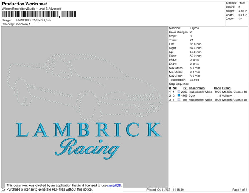Click the Left value 85.6 mm
Viewport: 249px width, 193px height.
(x=195, y=44)
